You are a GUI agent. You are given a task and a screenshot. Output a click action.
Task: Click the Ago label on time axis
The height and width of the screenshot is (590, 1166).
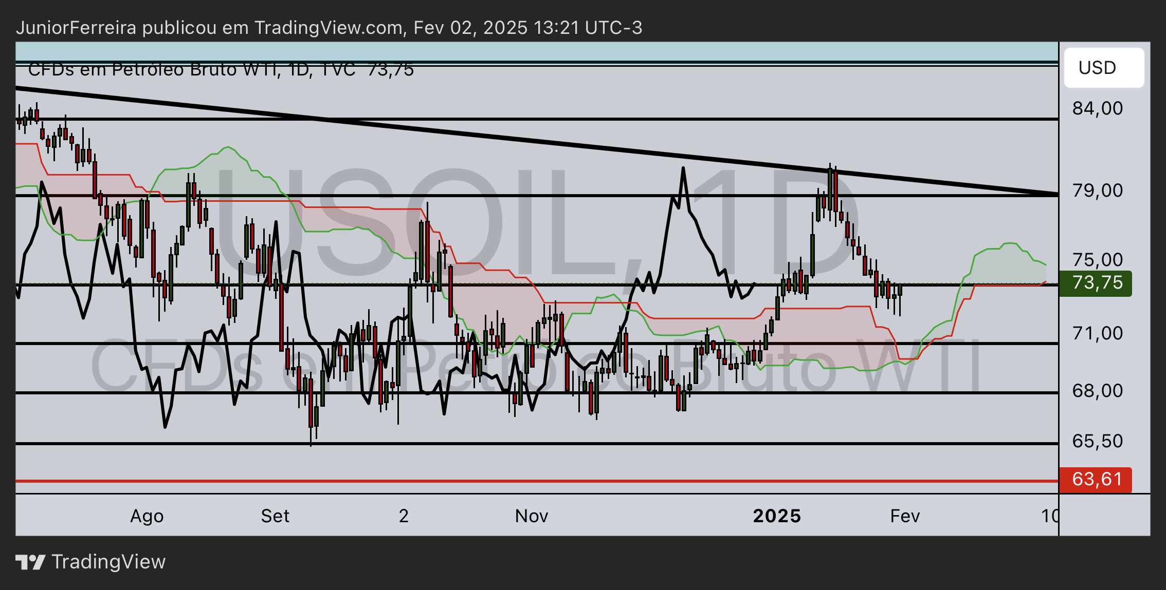point(147,516)
